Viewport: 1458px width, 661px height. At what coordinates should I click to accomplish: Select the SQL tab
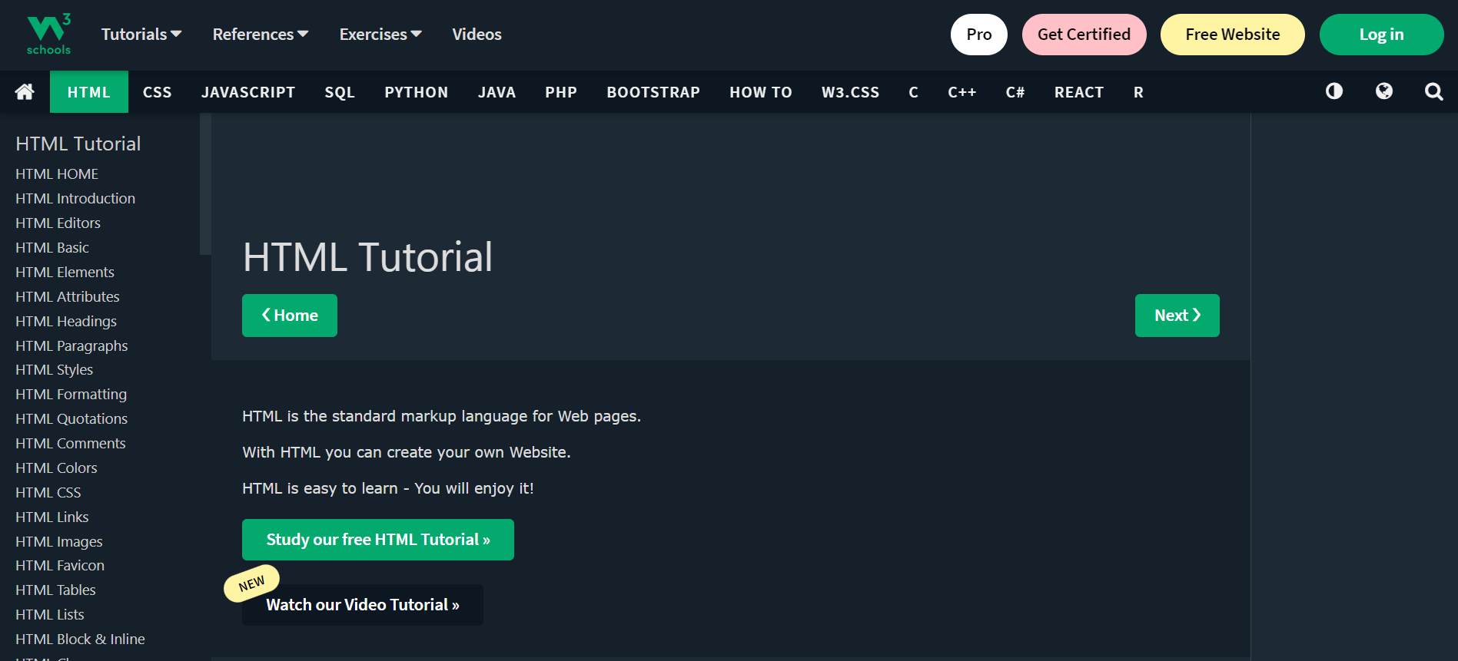(x=340, y=92)
